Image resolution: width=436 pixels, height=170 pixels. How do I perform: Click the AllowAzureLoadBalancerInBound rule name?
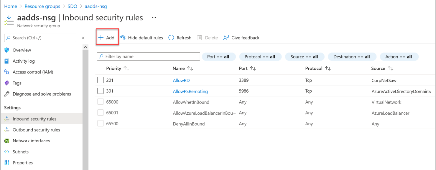click(205, 113)
